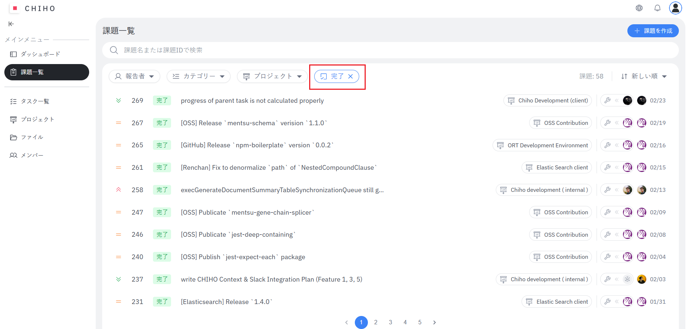This screenshot has height=329, width=689.
Task: Open ダッシュボード in the sidebar
Action: 40,54
